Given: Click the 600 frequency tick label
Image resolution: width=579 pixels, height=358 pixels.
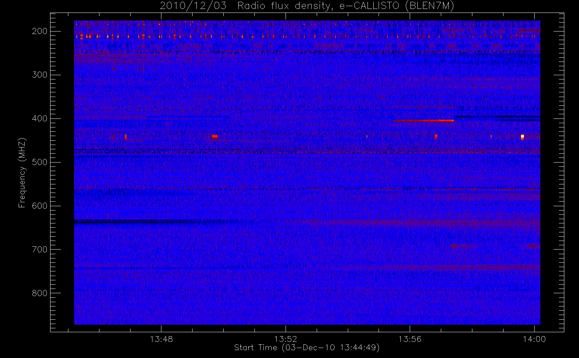Looking at the screenshot, I should point(40,206).
